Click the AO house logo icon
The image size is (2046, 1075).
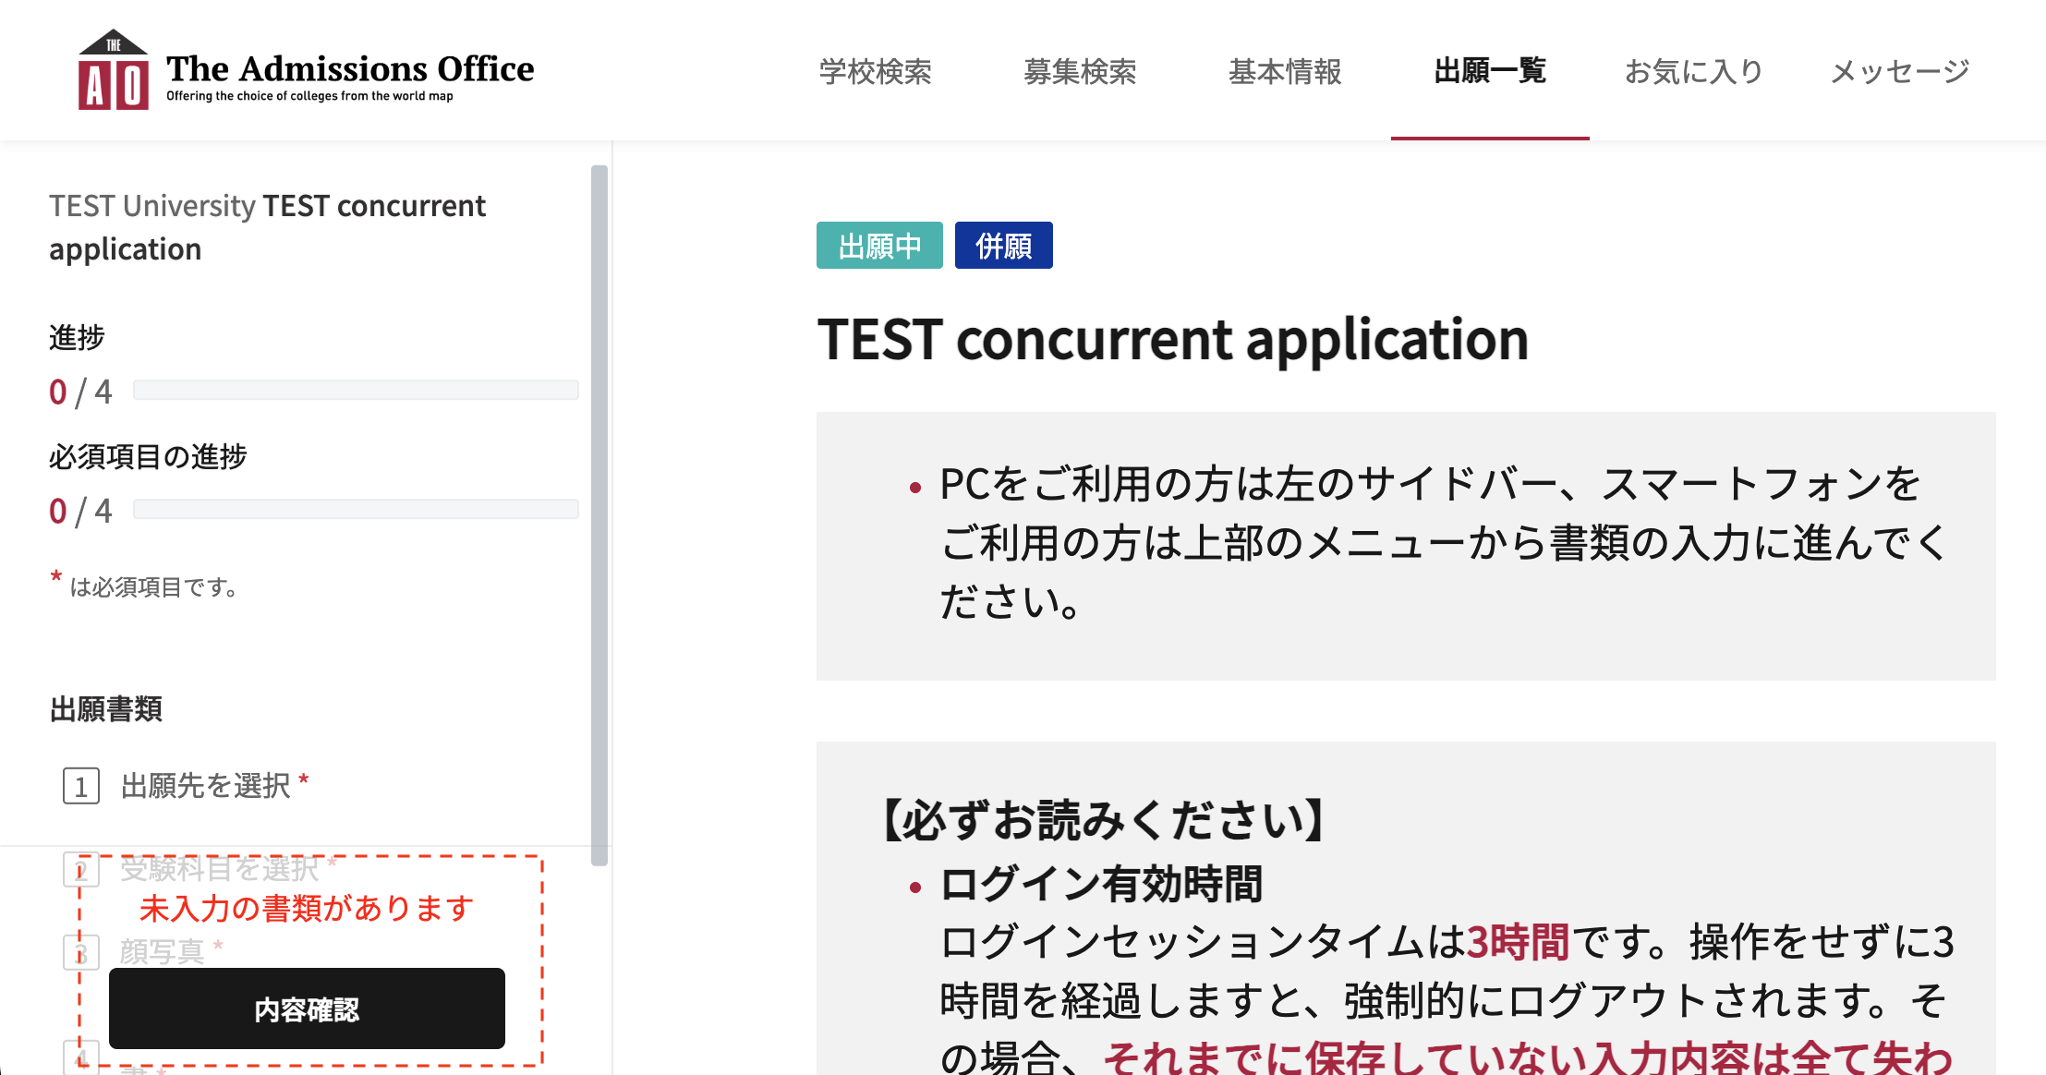pos(113,71)
